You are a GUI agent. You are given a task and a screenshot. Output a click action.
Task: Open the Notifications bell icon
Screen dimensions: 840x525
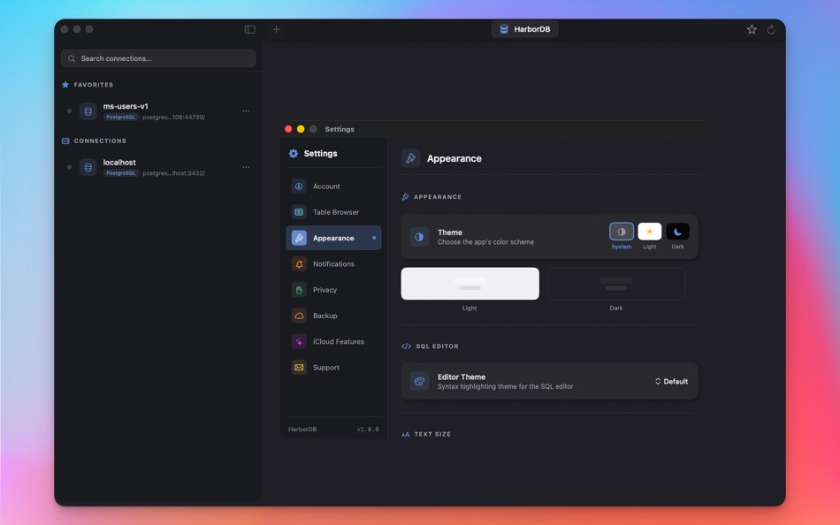(300, 263)
